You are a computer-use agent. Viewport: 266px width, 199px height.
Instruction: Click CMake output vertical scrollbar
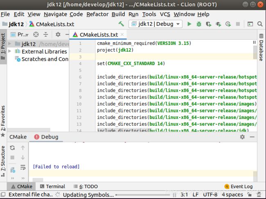tap(255, 177)
